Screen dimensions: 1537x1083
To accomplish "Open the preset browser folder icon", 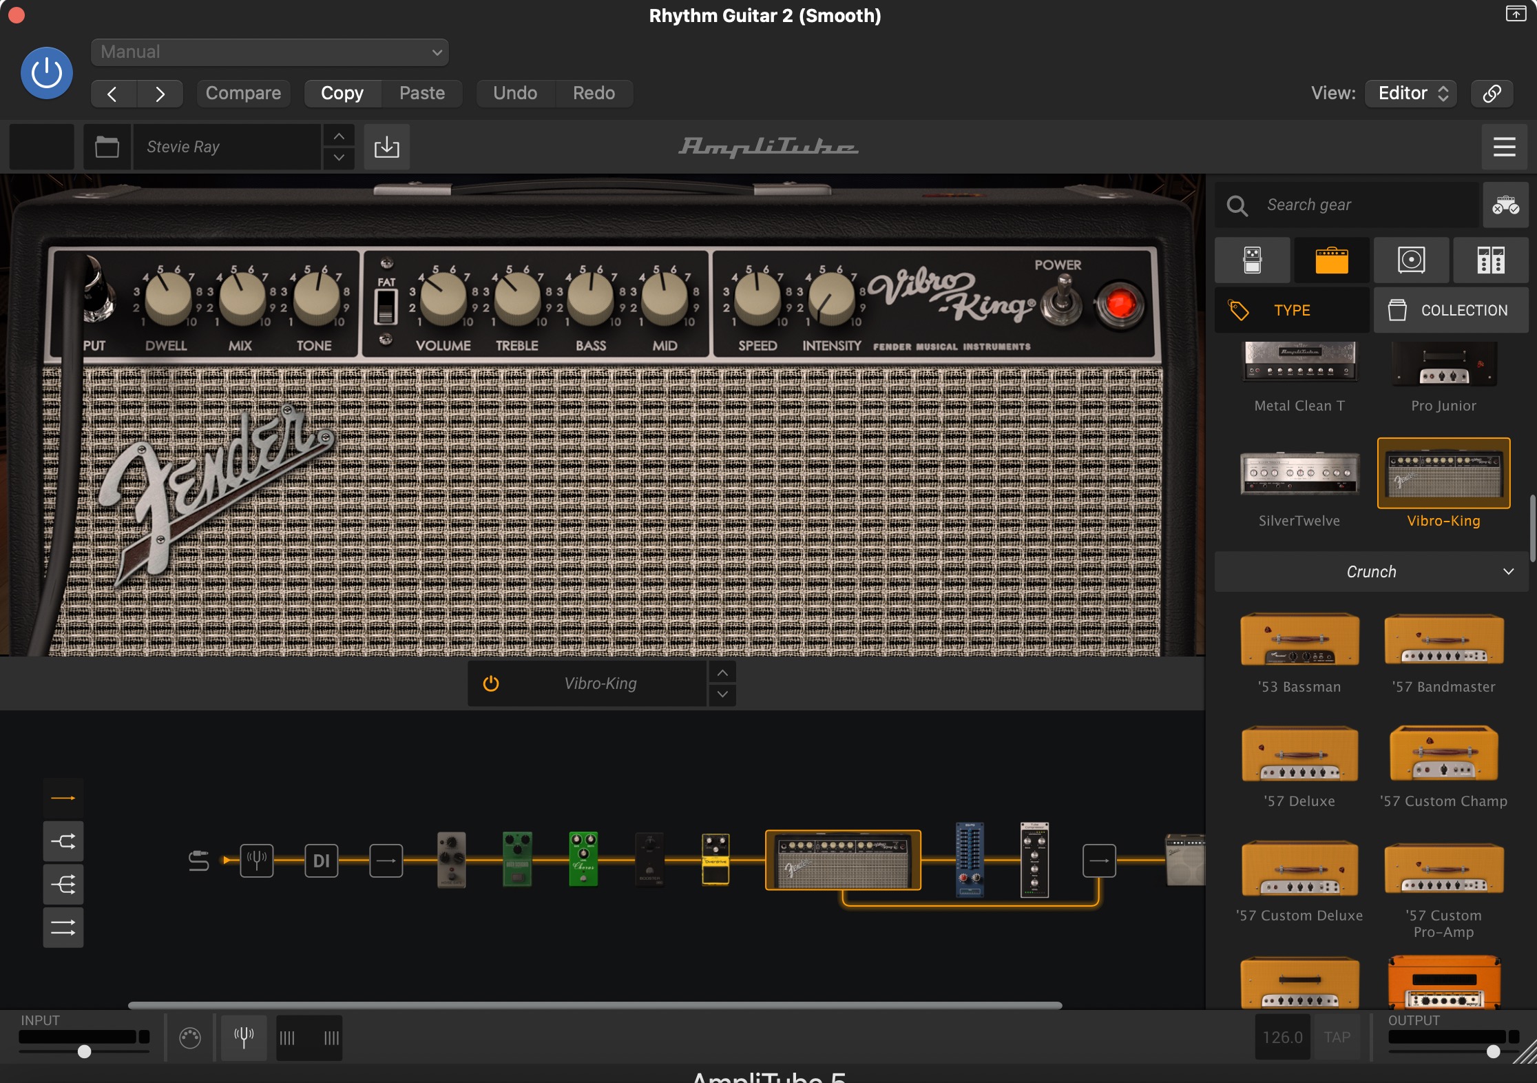I will 107,147.
